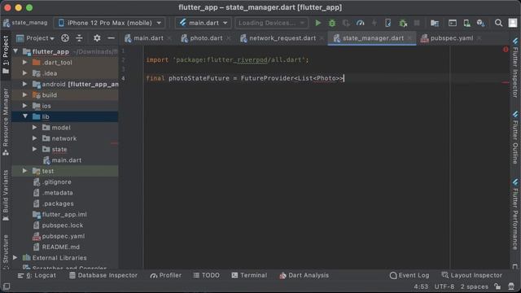Click locate target icon in Project panel

click(x=65, y=38)
